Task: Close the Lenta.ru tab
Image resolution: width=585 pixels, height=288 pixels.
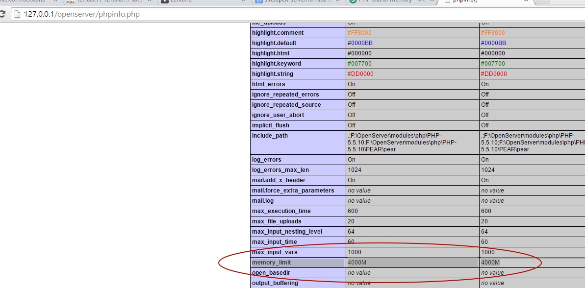Action: 244,2
